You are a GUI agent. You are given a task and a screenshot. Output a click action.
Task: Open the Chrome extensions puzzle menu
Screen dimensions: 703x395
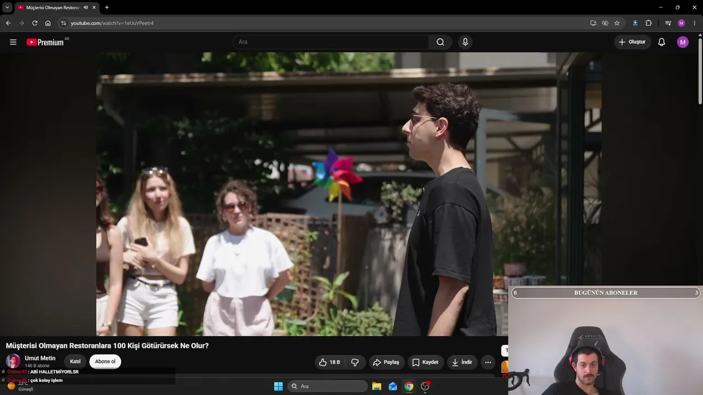[x=649, y=23]
